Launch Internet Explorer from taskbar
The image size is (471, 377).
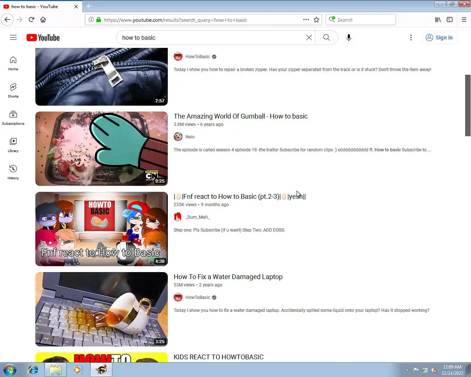tap(33, 370)
